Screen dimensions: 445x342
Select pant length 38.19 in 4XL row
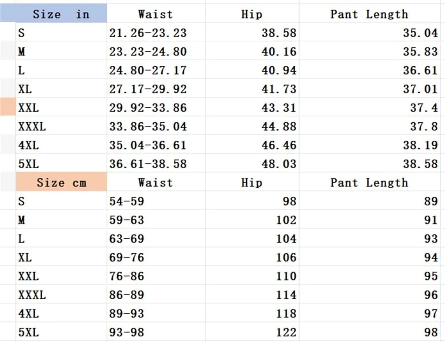click(370, 144)
